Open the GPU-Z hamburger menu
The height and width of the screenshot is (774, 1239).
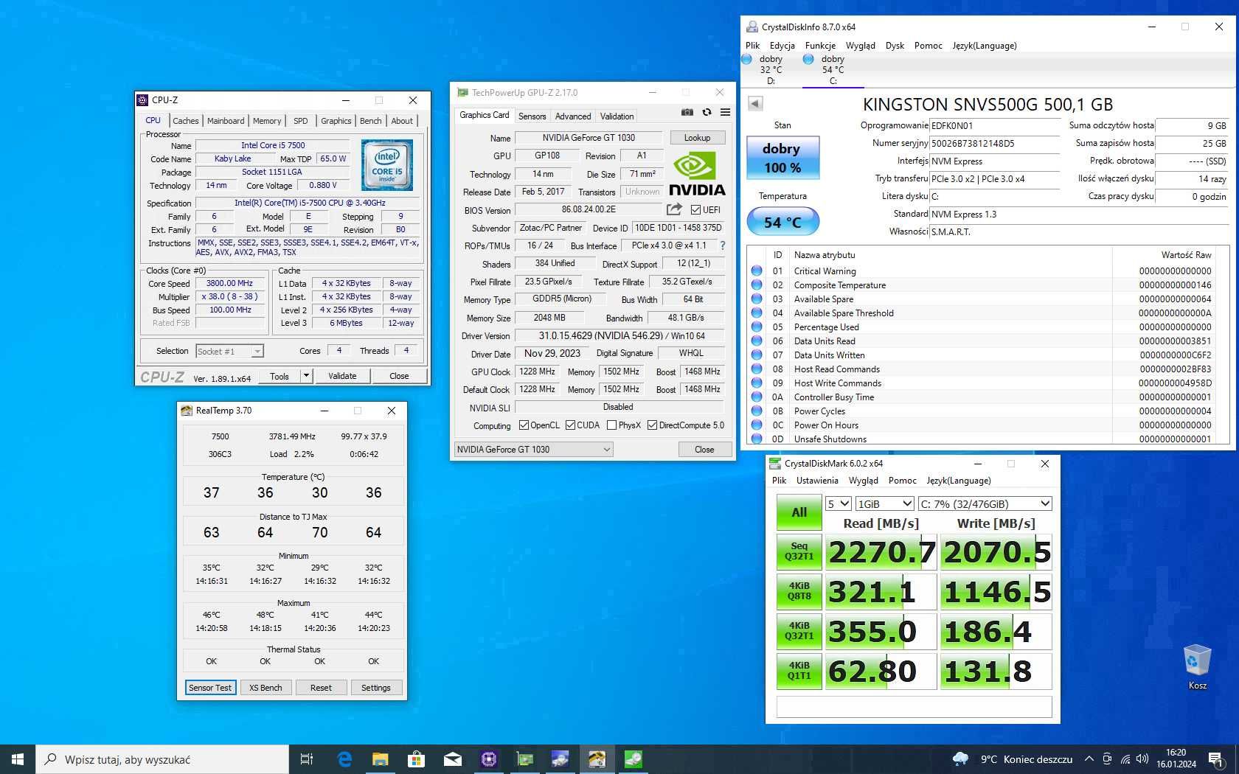(725, 112)
